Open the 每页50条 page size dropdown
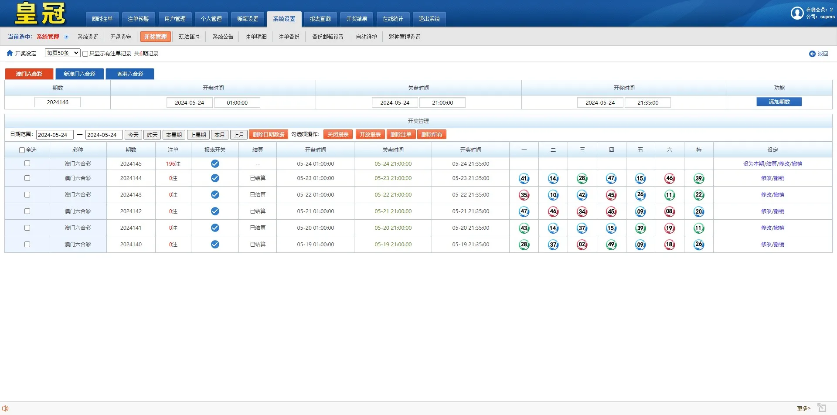The width and height of the screenshot is (837, 415). tap(62, 53)
